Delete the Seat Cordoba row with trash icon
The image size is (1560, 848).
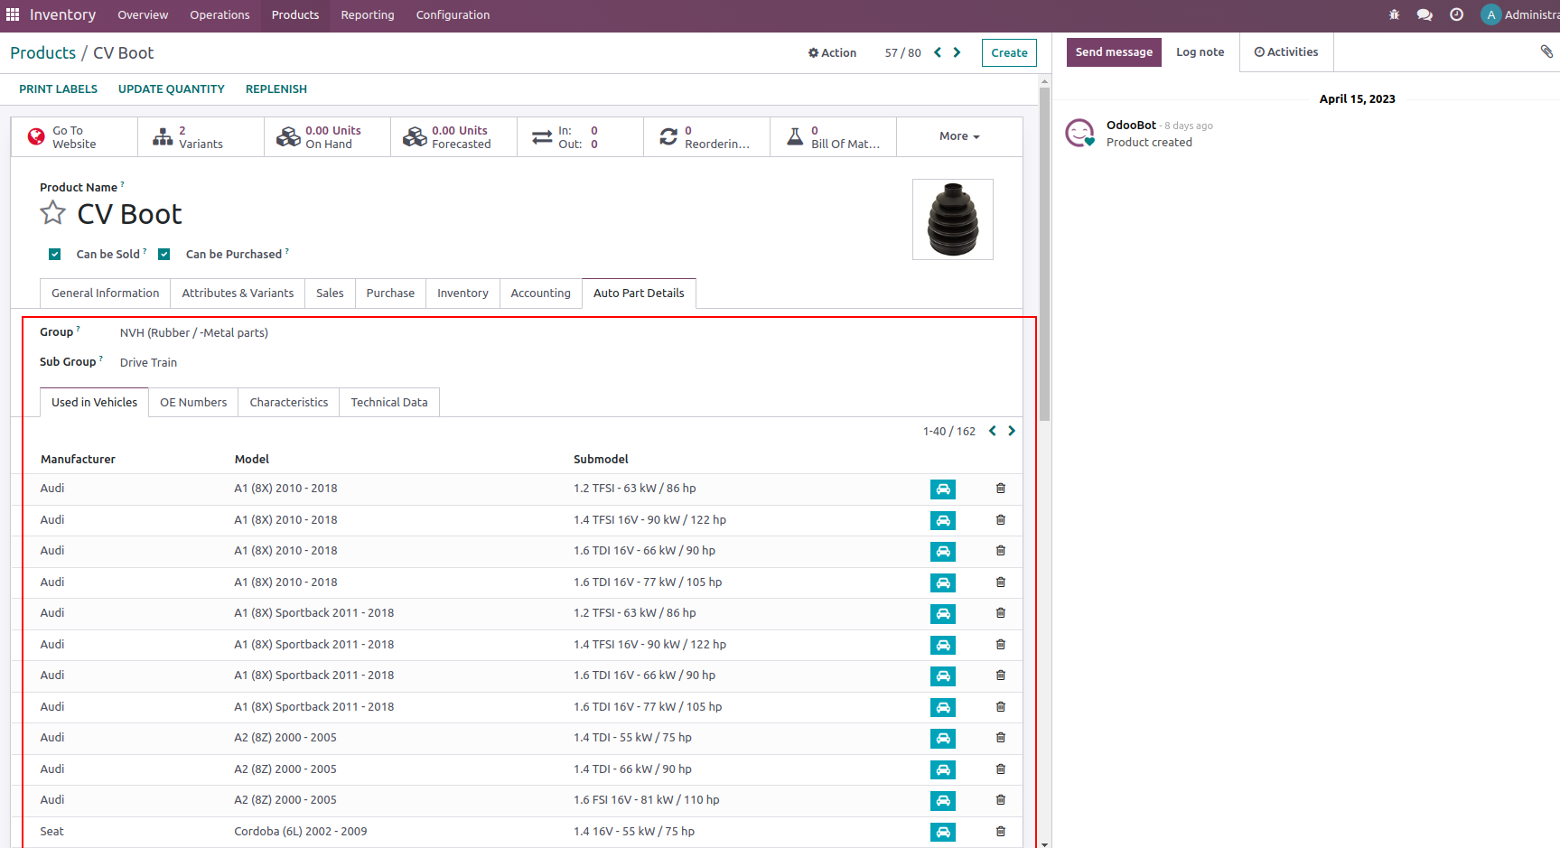[x=1001, y=832]
